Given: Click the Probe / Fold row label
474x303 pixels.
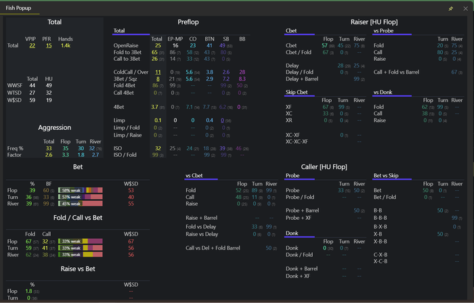Looking at the screenshot, I should (300, 197).
